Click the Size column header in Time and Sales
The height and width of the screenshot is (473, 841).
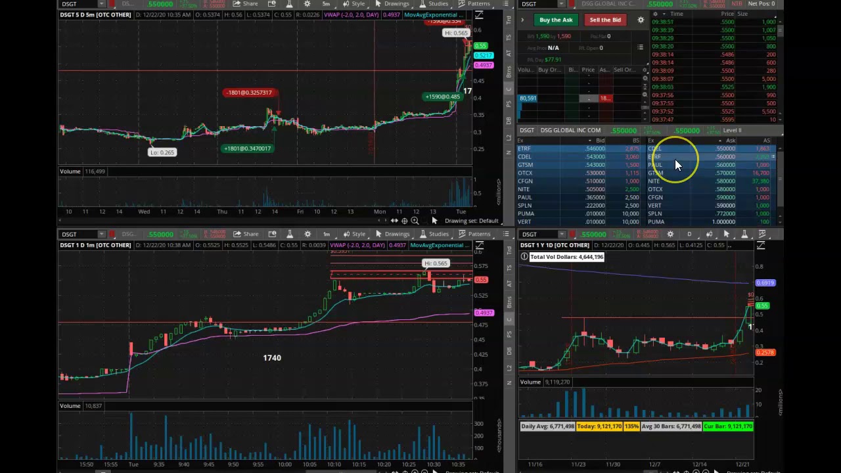pyautogui.click(x=742, y=13)
